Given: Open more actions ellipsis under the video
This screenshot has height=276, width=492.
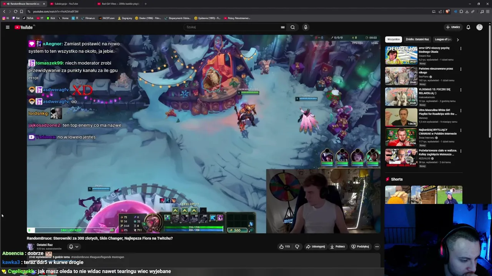Looking at the screenshot, I should (x=377, y=246).
